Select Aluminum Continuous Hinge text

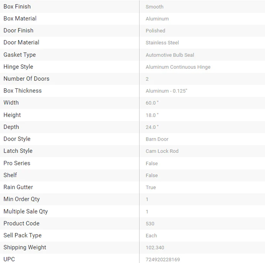[x=178, y=67]
